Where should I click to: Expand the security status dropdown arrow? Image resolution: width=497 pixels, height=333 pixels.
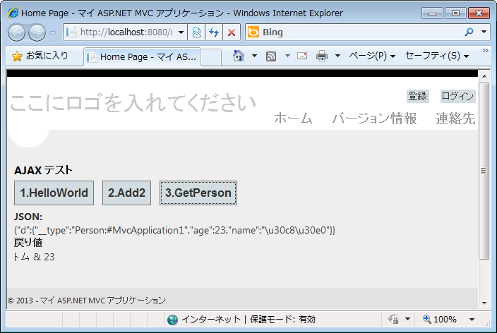(407, 319)
